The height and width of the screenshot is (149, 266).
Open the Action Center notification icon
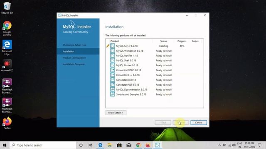(x=259, y=145)
